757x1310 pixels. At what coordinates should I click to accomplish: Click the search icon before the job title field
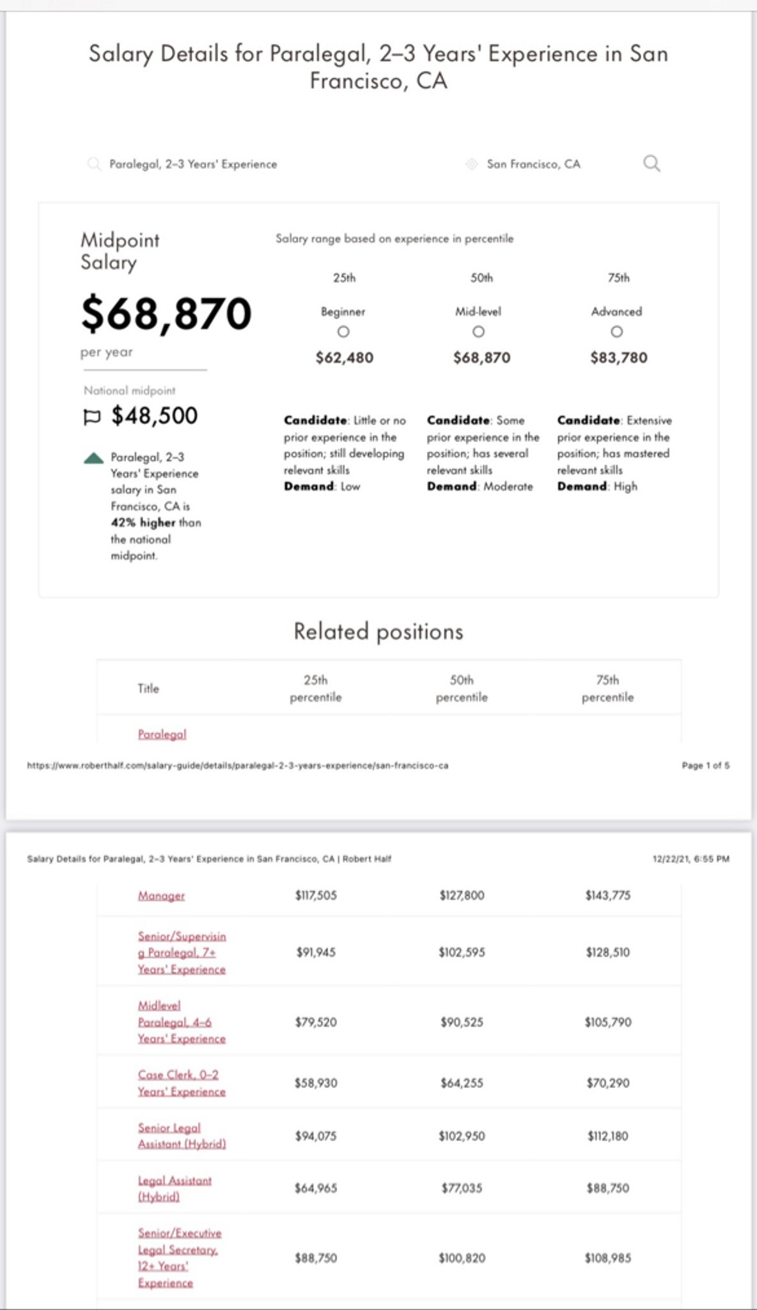(x=94, y=164)
